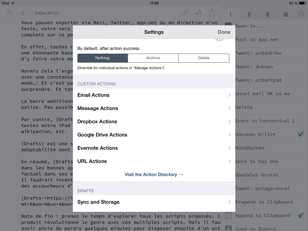Expand Message Actions chevron
Screen dimensions: 308x231
point(229,108)
